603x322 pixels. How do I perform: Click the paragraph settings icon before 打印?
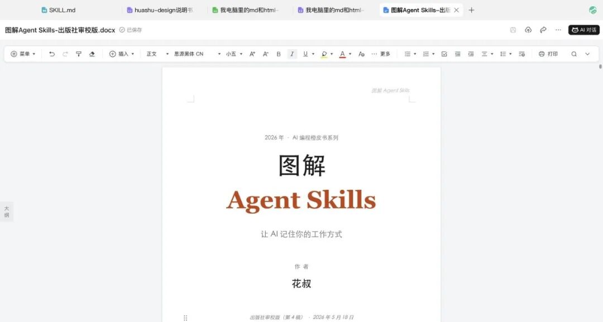(x=522, y=54)
